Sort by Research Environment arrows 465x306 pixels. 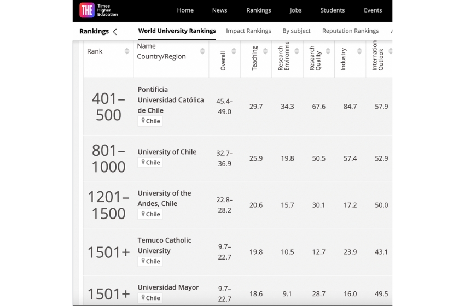tap(297, 51)
